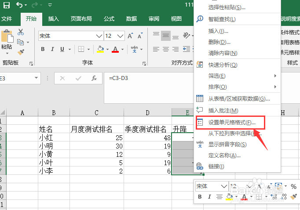
Task: Choose 链接(I) from the context menu
Action: 237,167
